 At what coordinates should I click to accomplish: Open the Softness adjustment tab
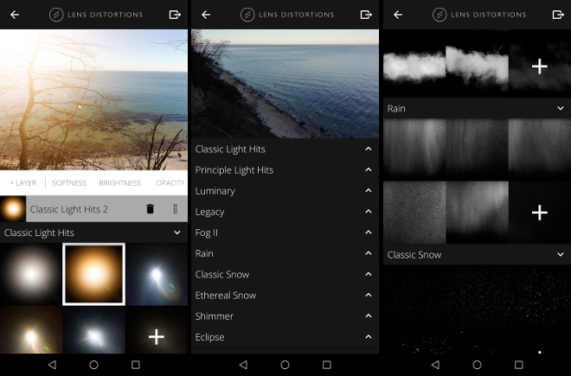pos(69,183)
